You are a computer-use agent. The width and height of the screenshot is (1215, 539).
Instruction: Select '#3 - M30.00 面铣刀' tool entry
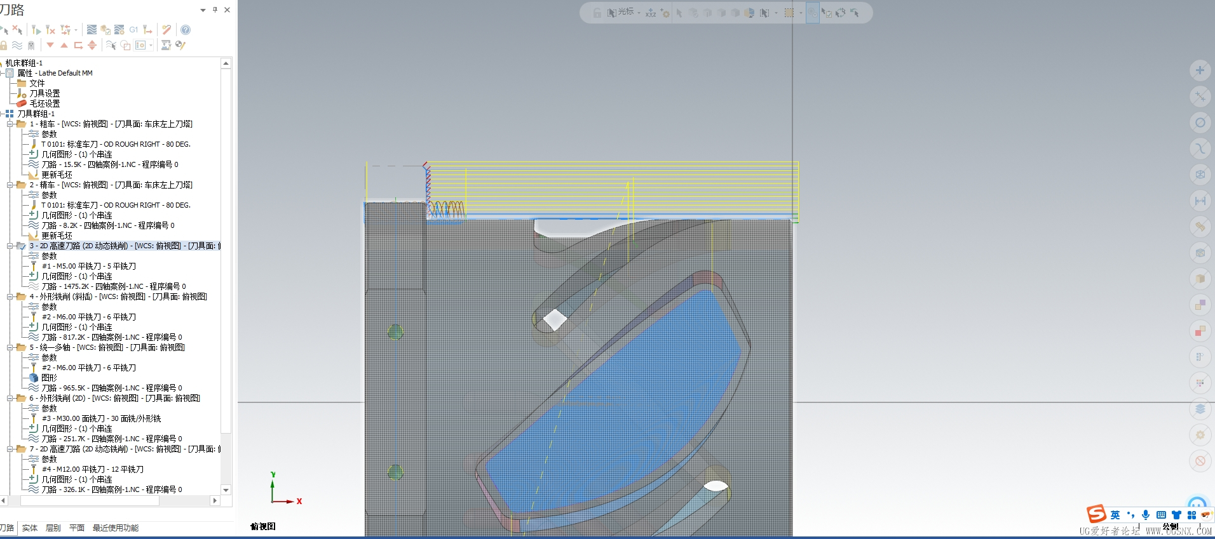click(101, 418)
